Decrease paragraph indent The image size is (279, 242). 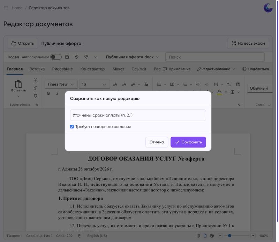pyautogui.click(x=198, y=84)
